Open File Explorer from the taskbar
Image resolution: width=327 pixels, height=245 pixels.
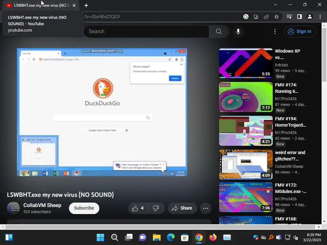(x=156, y=237)
